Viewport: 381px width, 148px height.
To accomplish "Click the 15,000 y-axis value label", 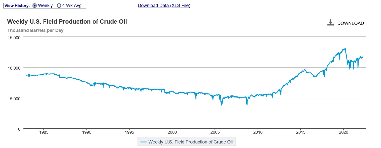I will point(15,38).
